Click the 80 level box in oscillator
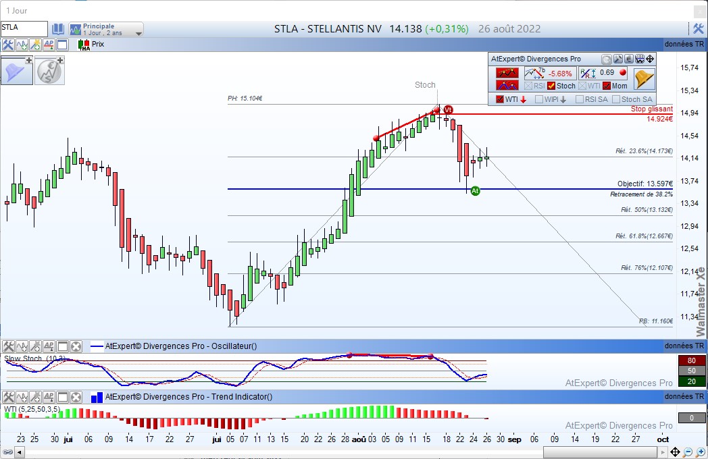Screen dimensions: 708x459 tap(691, 360)
